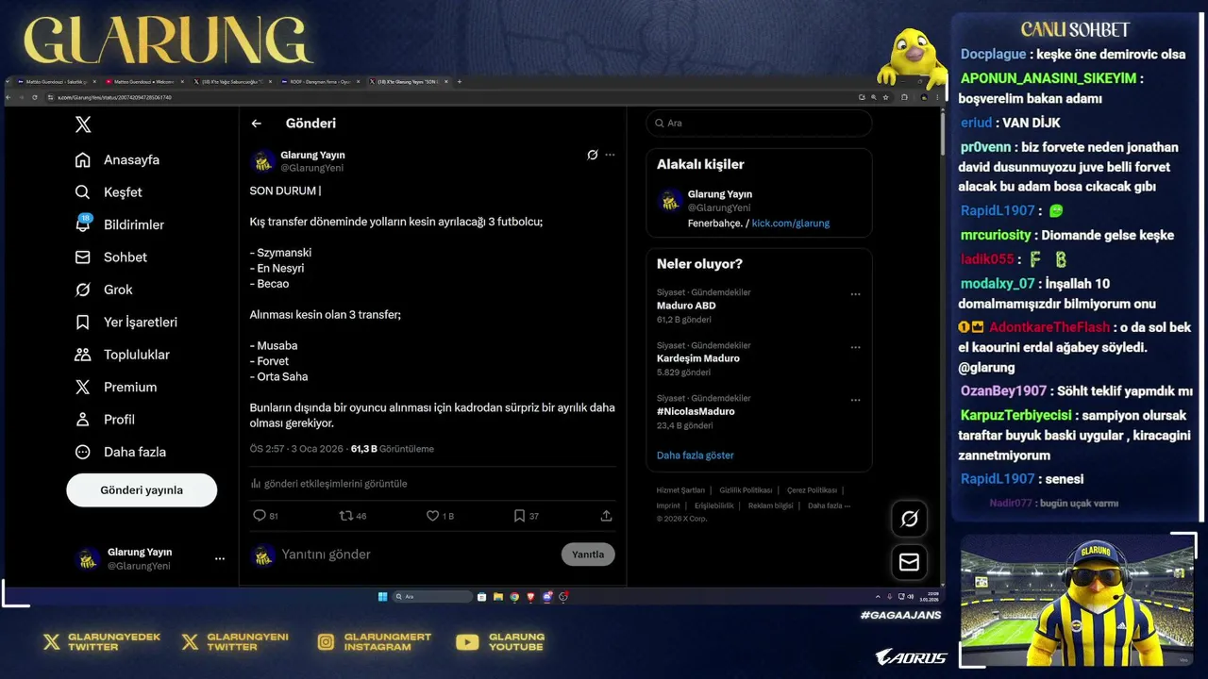Open Bildirimler notifications
Viewport: 1208px width, 679px height.
coord(119,224)
